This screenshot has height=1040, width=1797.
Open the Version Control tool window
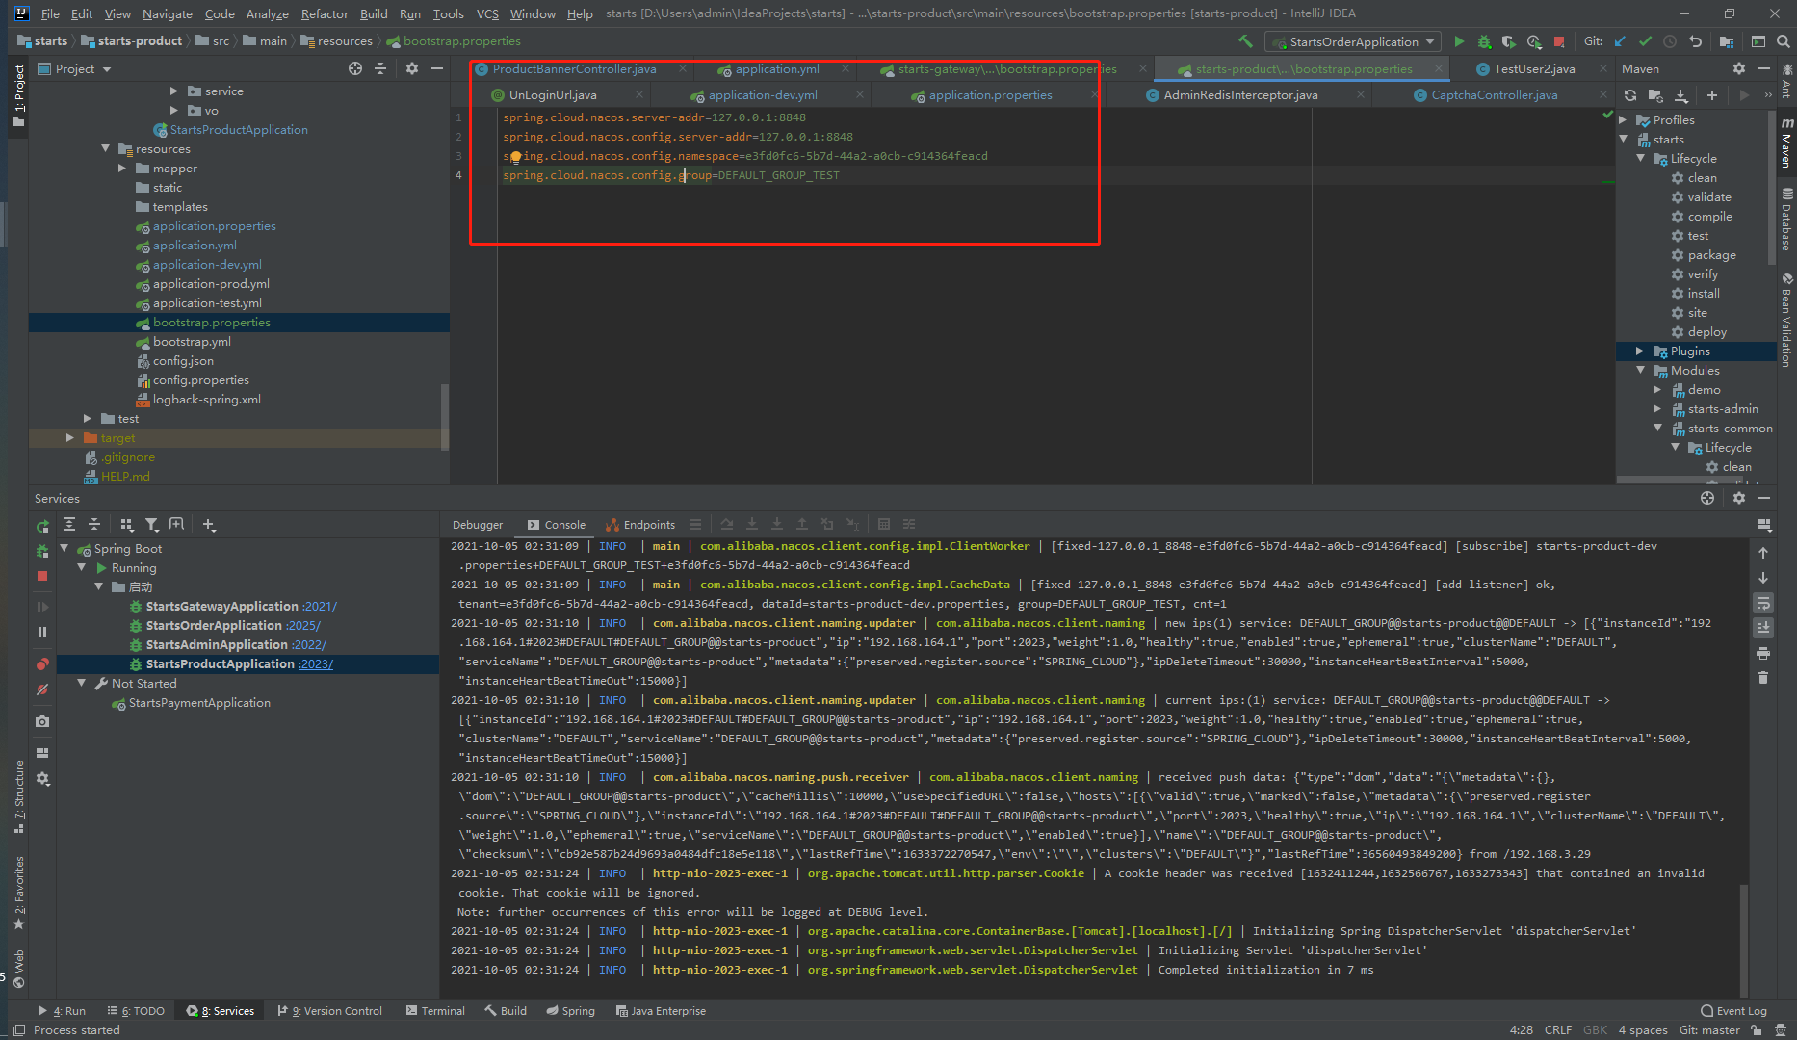tap(330, 1010)
